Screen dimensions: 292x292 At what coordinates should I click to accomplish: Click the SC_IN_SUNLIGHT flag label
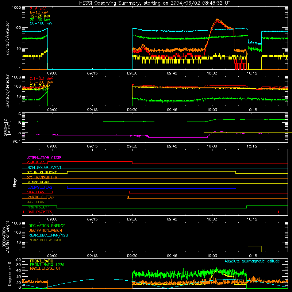42,172
